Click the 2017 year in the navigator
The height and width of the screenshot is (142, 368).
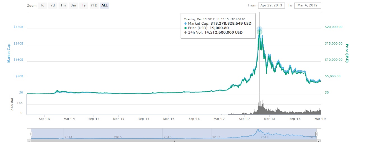[x=216, y=137]
